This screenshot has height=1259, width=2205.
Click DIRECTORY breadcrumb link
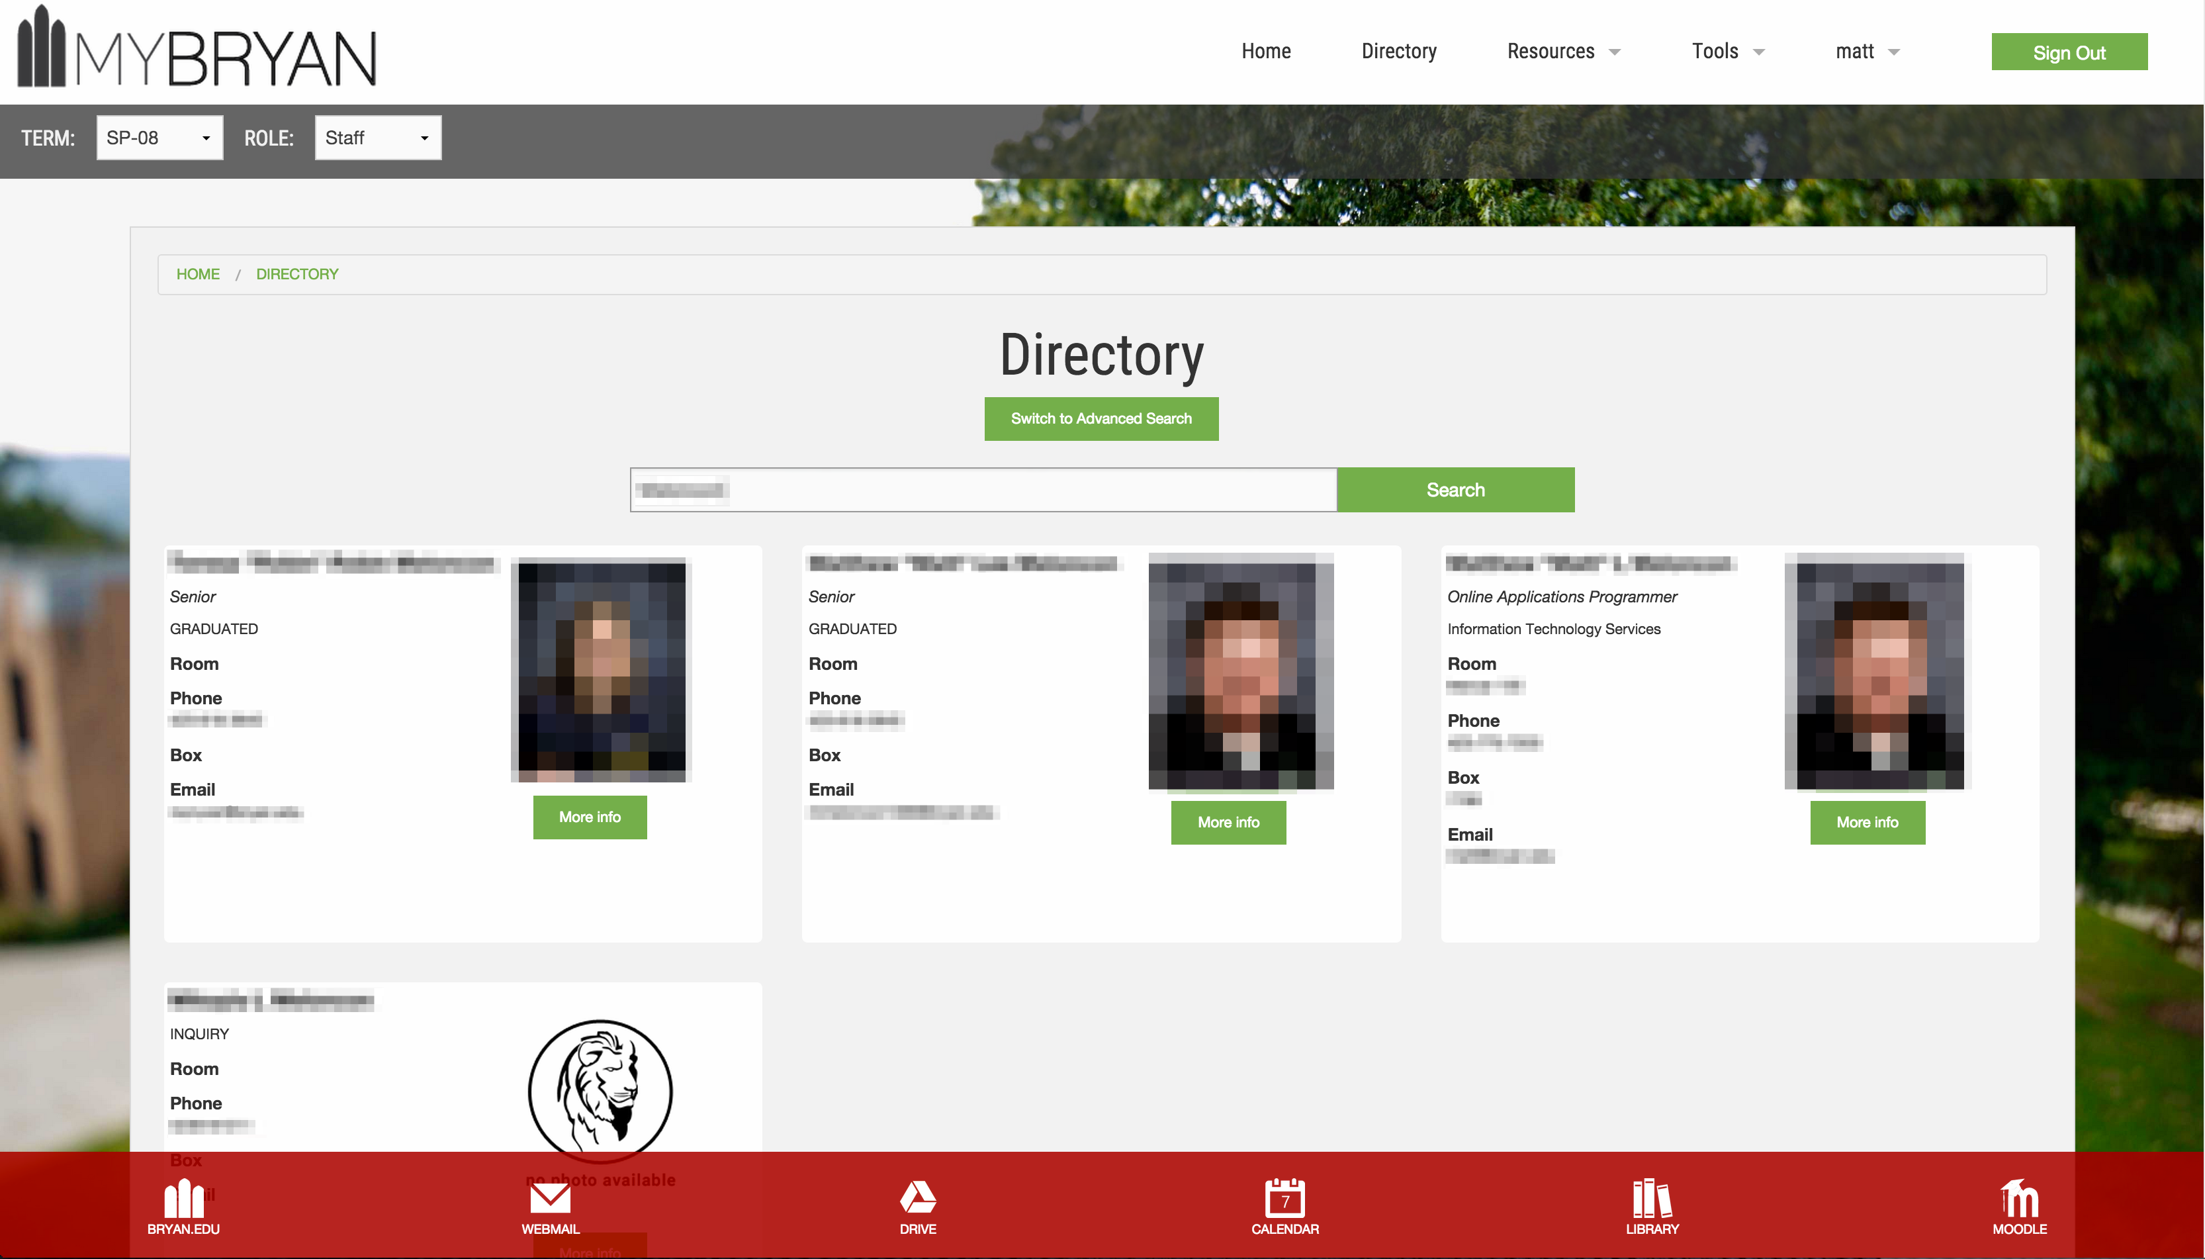[296, 274]
